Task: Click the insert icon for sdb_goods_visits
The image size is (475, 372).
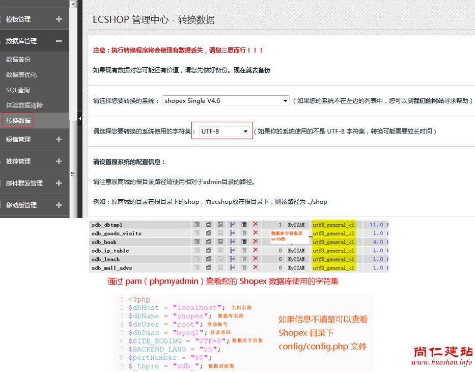Action: (x=232, y=233)
